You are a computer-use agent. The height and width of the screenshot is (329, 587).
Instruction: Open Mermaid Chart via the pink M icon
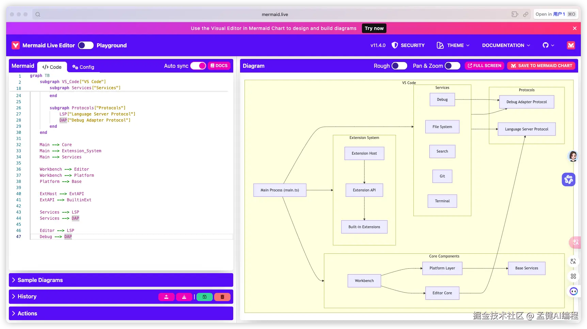click(x=571, y=45)
